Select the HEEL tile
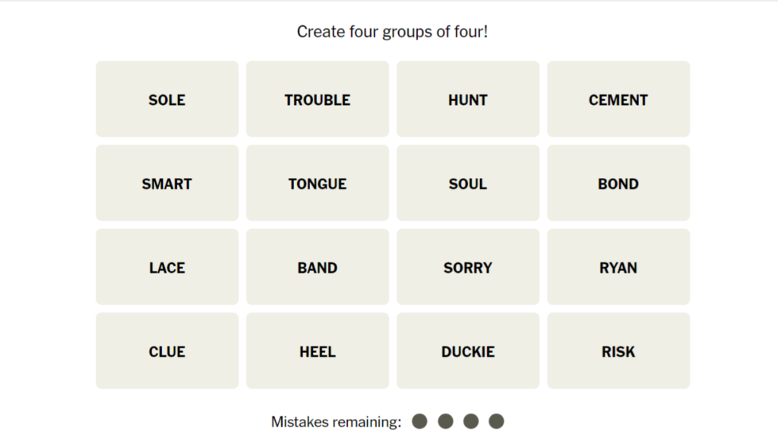 (x=318, y=351)
